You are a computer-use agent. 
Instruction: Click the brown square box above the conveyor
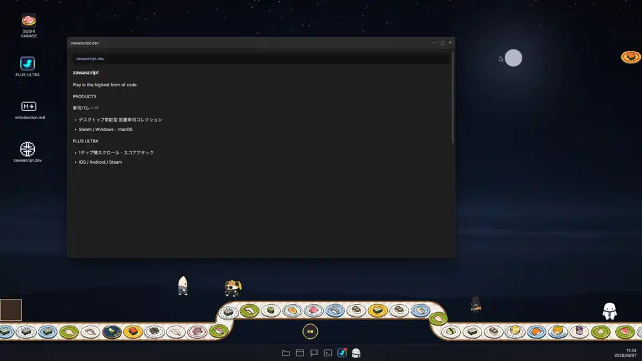(11, 310)
